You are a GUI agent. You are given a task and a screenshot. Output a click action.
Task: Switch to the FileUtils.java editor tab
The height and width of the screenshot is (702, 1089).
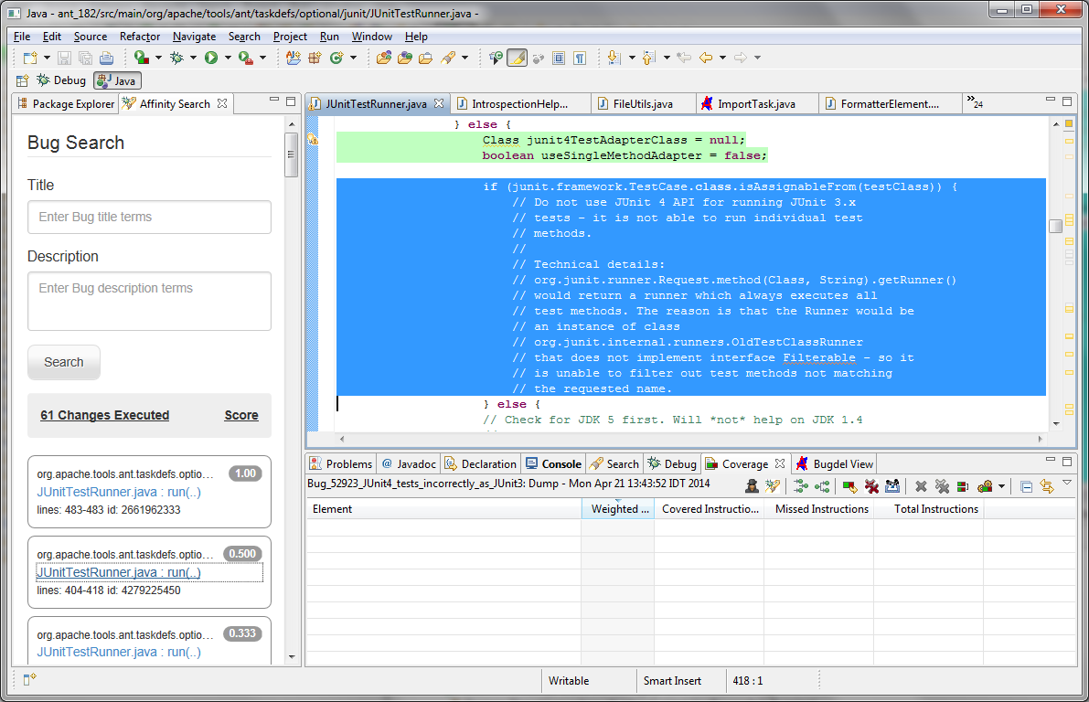(643, 104)
